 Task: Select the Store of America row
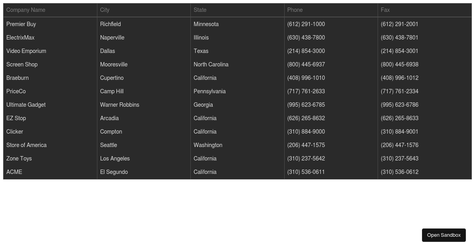tap(27, 145)
